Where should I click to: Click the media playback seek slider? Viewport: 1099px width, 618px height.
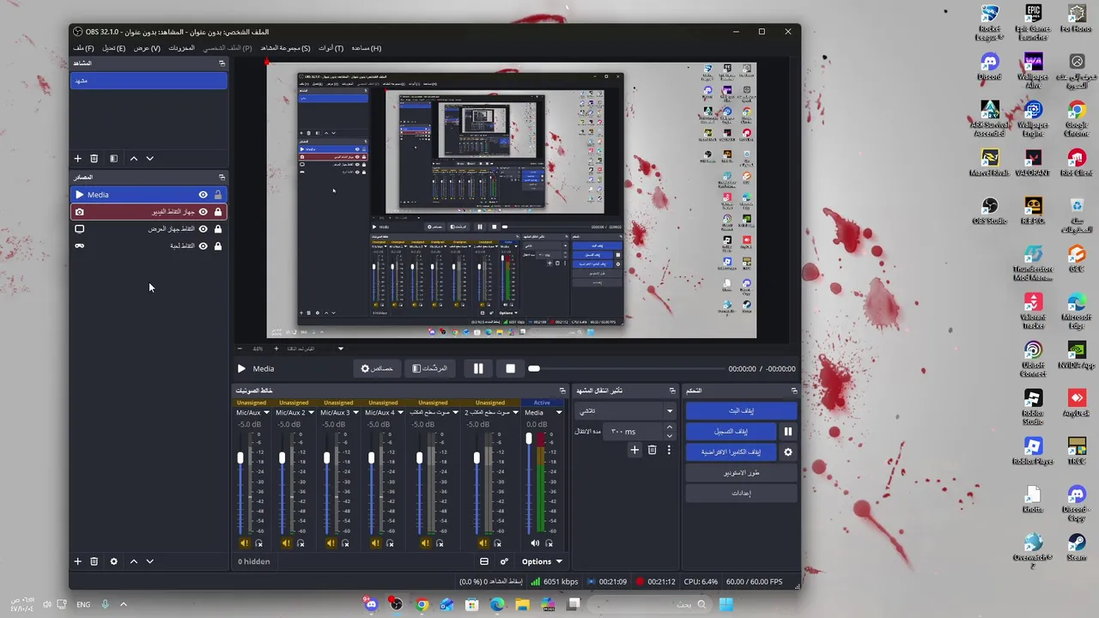pyautogui.click(x=625, y=369)
